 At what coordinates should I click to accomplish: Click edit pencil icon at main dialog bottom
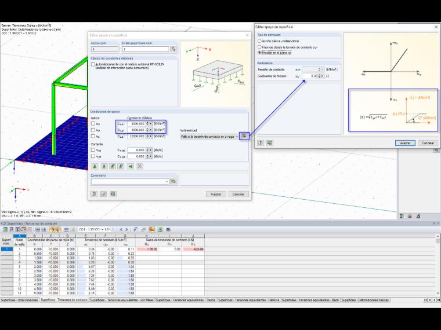tap(103, 194)
